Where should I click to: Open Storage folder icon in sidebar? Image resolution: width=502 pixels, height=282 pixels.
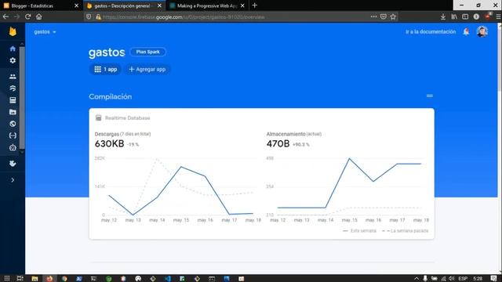(x=13, y=112)
